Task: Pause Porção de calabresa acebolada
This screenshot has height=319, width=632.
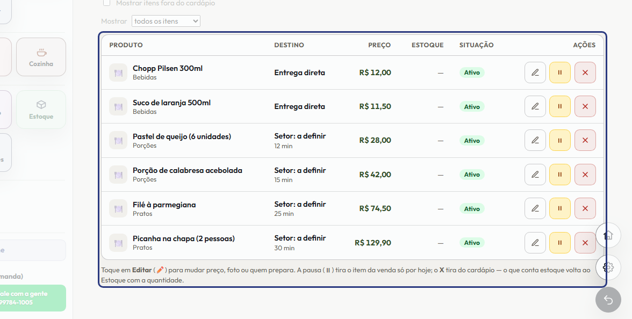Action: point(560,175)
